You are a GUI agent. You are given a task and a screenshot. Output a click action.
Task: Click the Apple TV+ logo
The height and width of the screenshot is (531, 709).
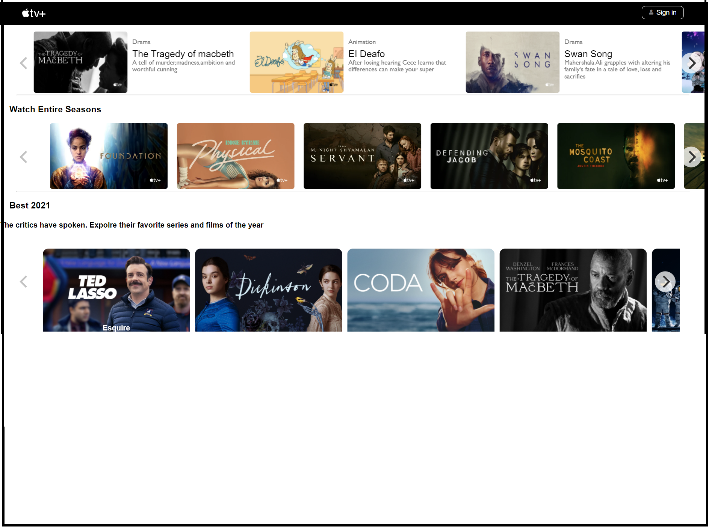coord(34,13)
